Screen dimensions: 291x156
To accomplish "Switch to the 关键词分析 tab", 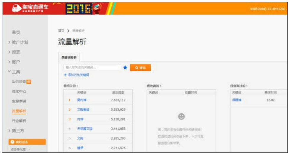I will tap(68, 57).
